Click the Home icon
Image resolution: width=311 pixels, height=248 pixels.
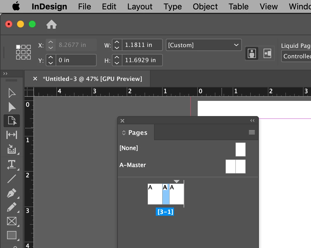tap(52, 24)
